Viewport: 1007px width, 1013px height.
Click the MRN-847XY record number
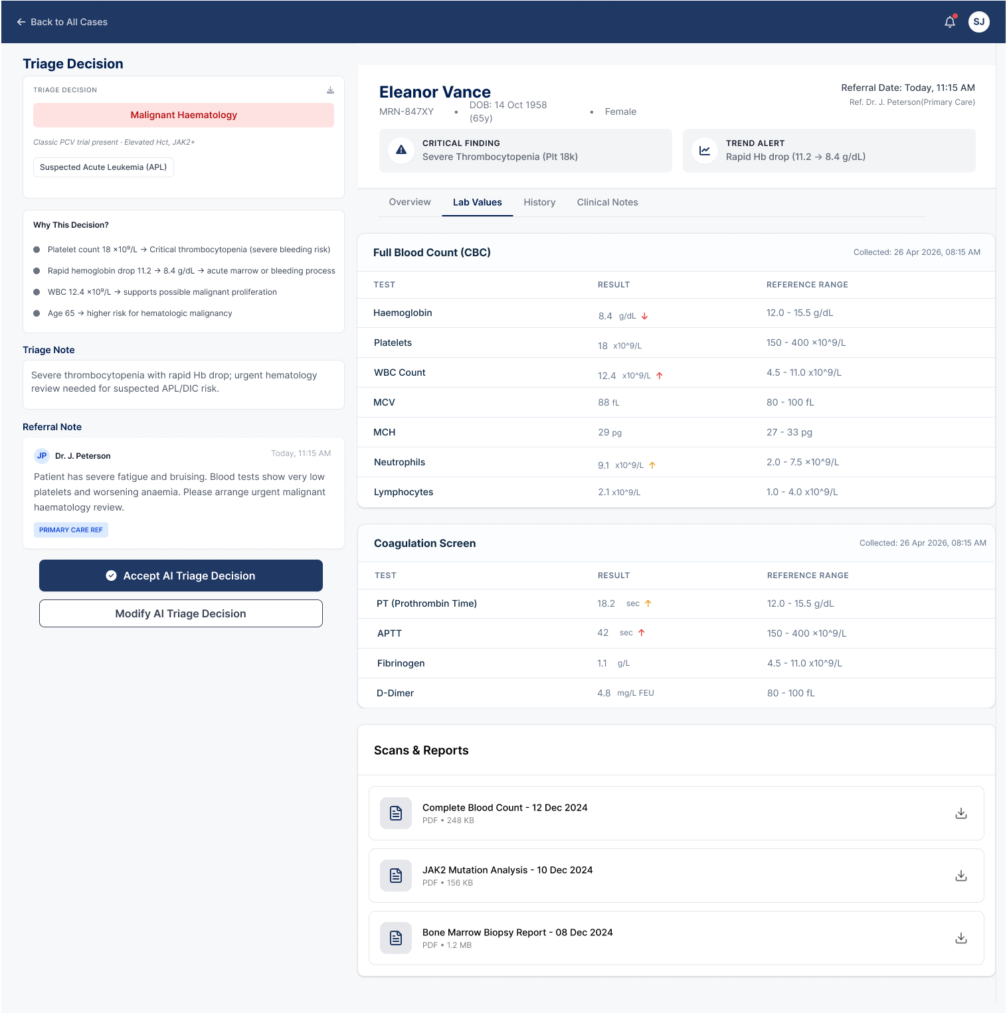pos(407,112)
